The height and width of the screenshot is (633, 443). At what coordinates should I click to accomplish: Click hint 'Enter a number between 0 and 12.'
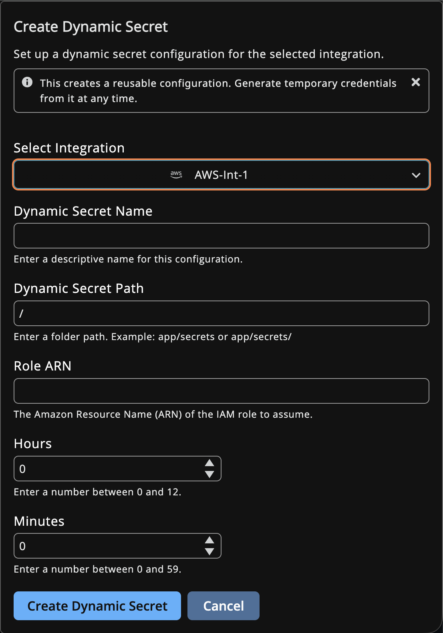click(98, 492)
